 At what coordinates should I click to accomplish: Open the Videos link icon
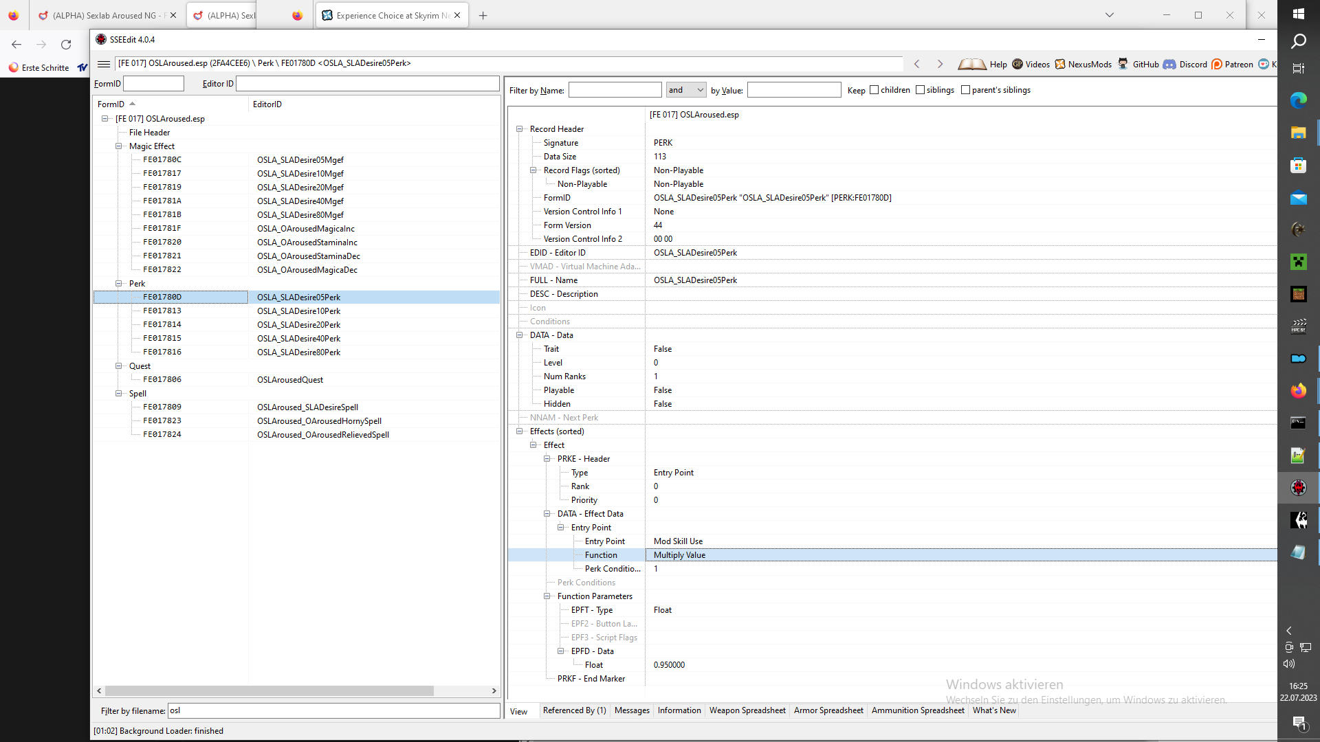(x=1017, y=64)
